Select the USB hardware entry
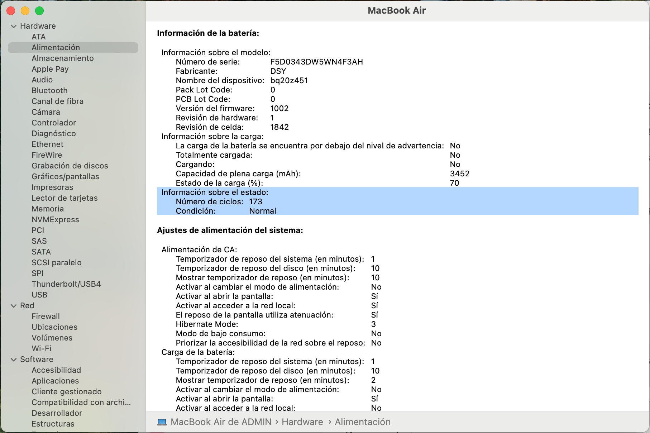Viewport: 650px width, 433px height. pyautogui.click(x=39, y=295)
